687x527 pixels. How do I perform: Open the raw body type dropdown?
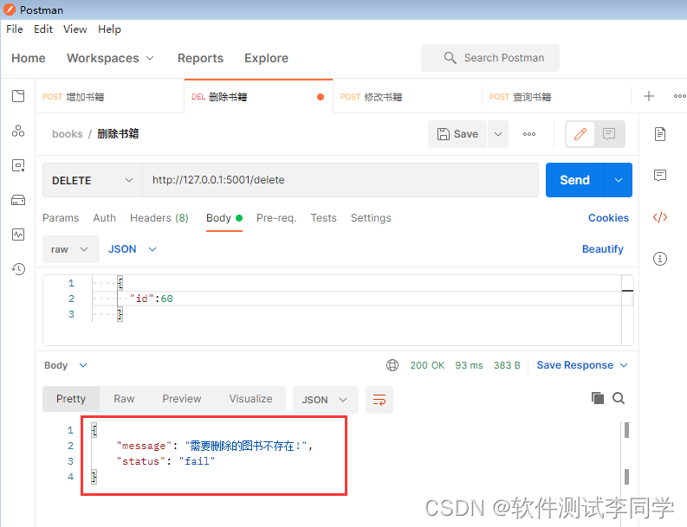pyautogui.click(x=70, y=249)
